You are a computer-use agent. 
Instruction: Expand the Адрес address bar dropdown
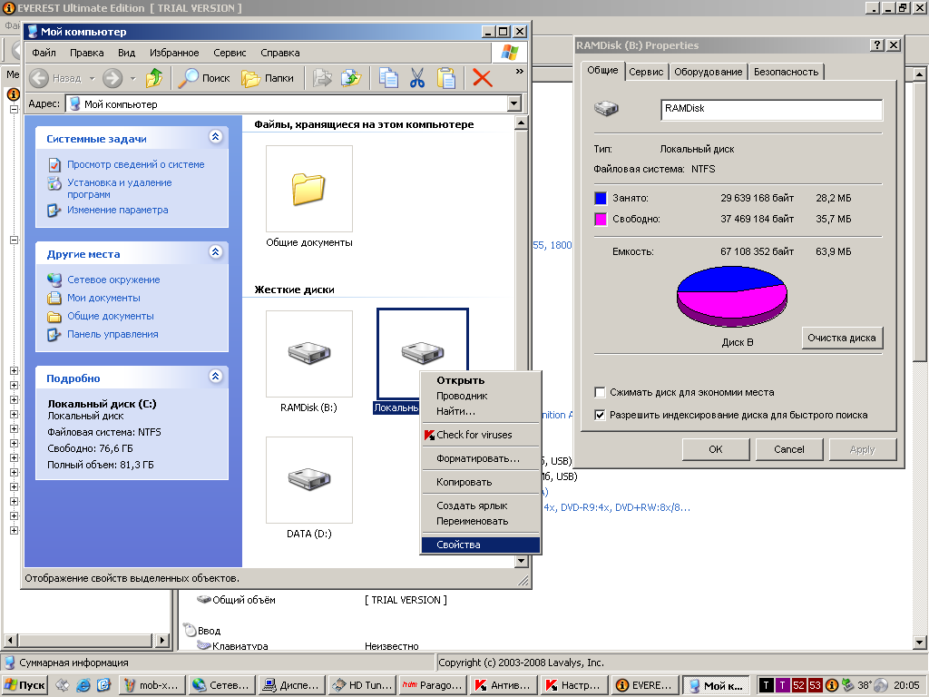[x=513, y=103]
